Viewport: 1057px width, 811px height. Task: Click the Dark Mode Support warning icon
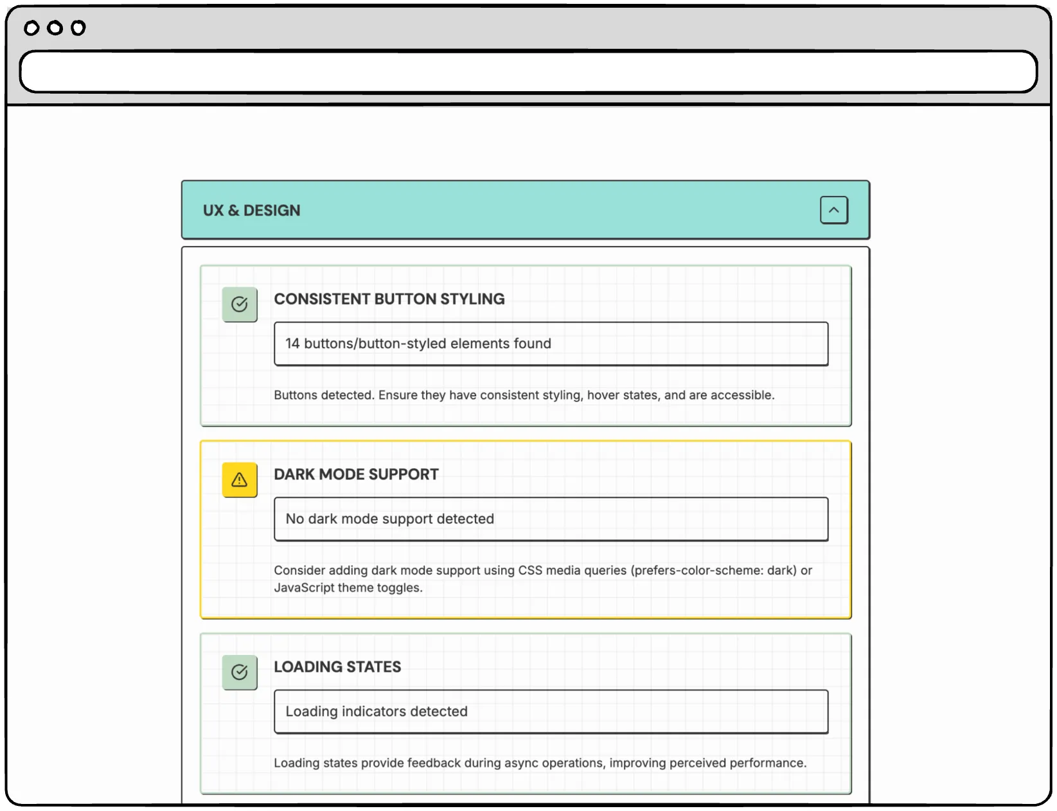click(x=240, y=480)
